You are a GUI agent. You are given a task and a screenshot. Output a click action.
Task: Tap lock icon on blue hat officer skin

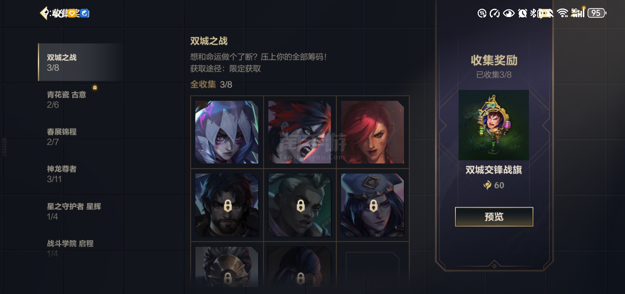373,206
